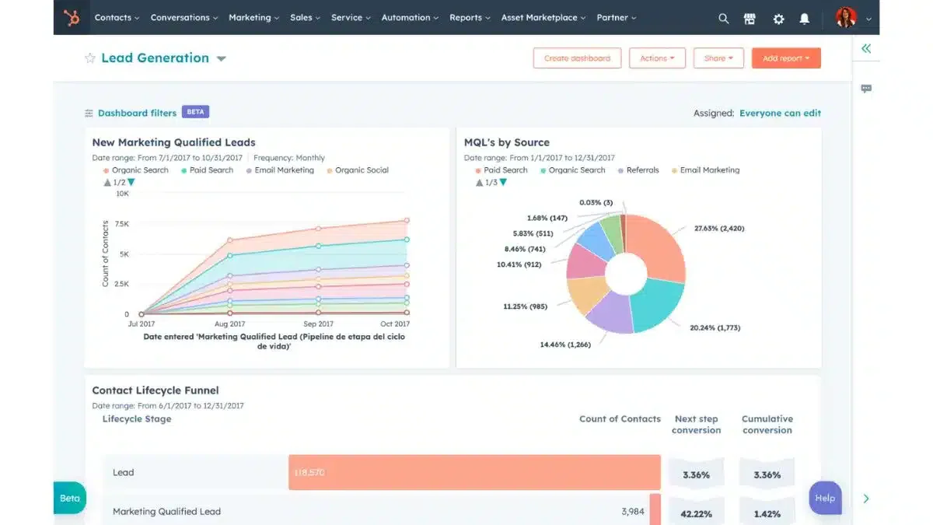Toggle Organic Search slice in MQL's legend
This screenshot has width=933, height=525.
[x=572, y=170]
